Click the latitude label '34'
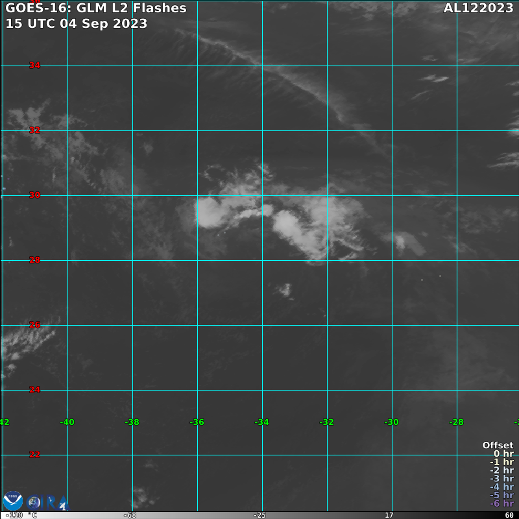This screenshot has height=519, width=519. (x=35, y=66)
